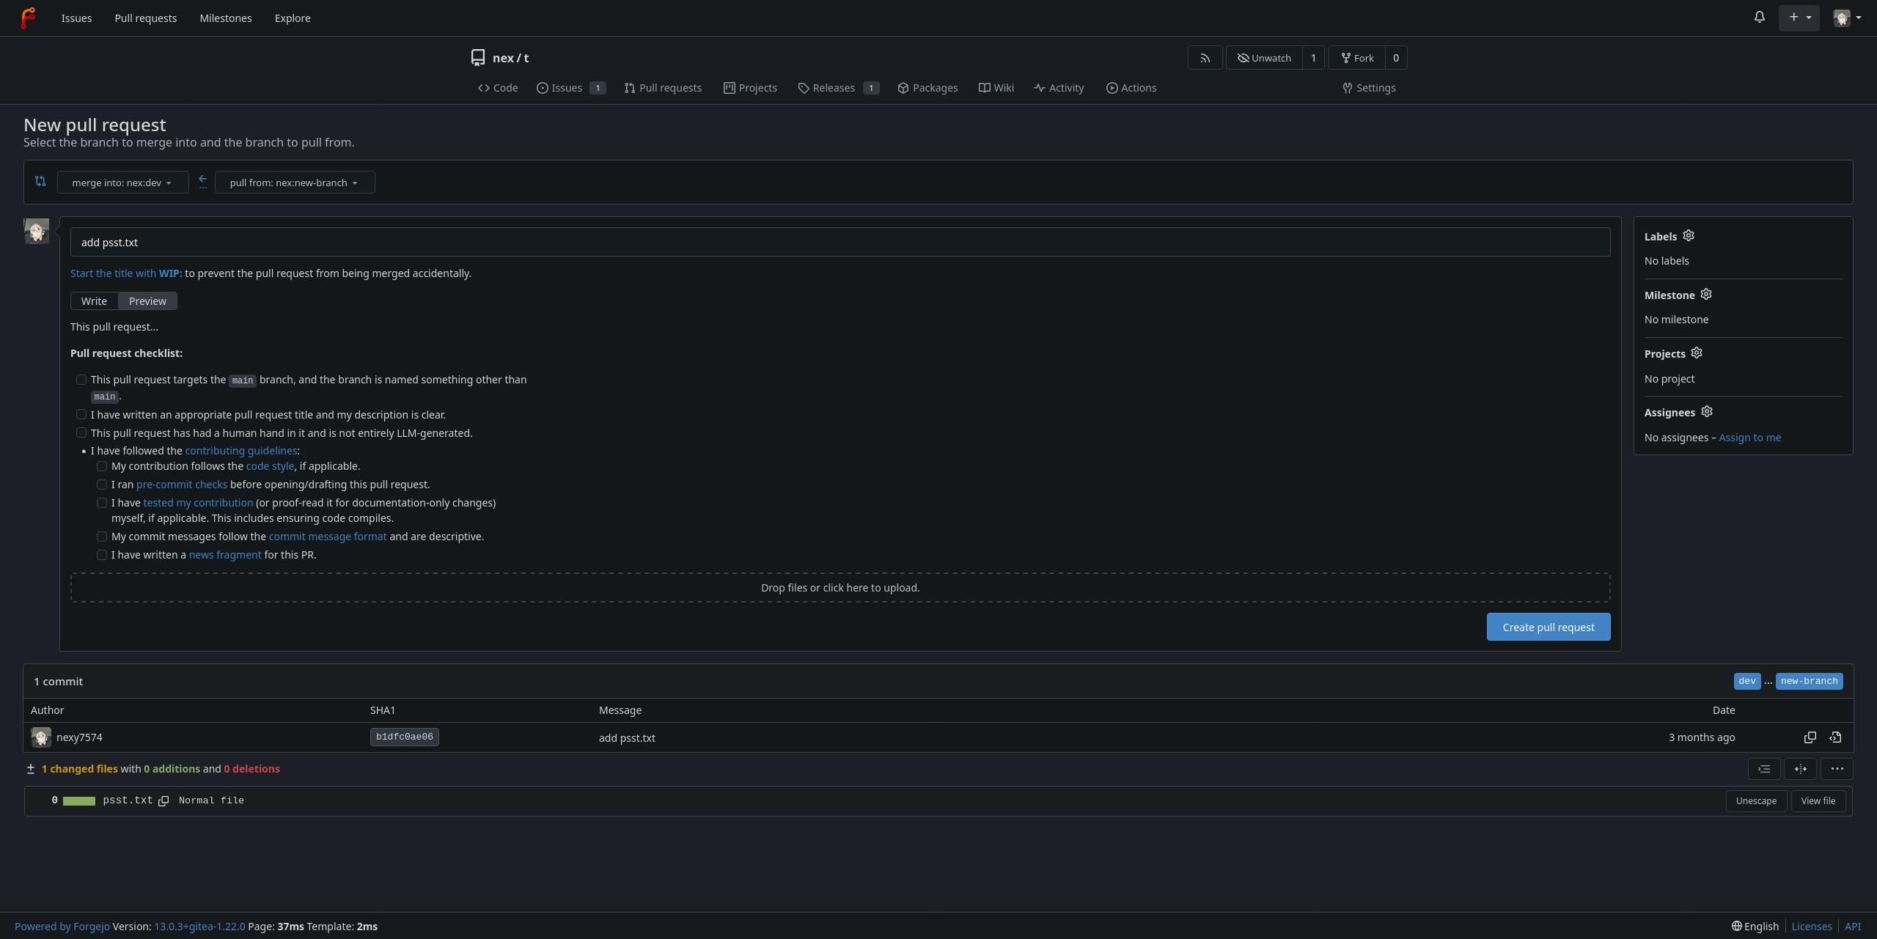The width and height of the screenshot is (1877, 939).
Task: Click the Milestone gear icon
Action: (1706, 295)
